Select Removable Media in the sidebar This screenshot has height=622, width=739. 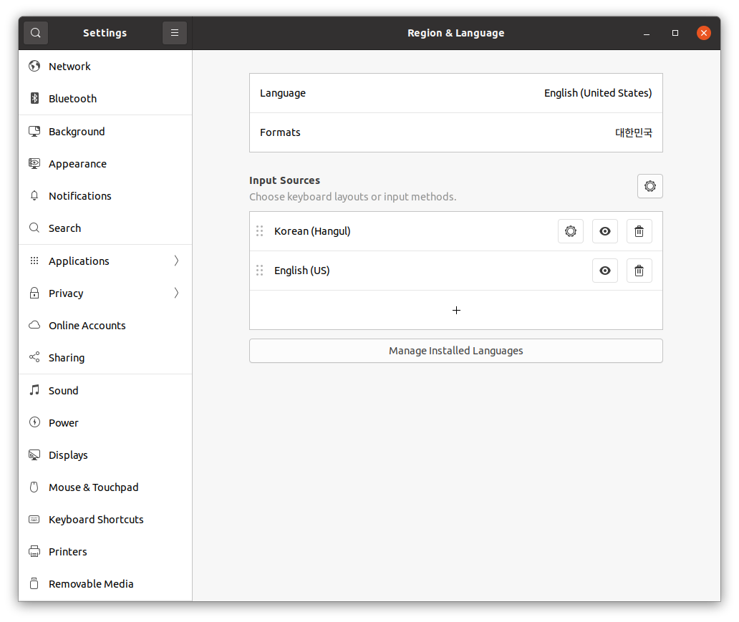coord(105,583)
